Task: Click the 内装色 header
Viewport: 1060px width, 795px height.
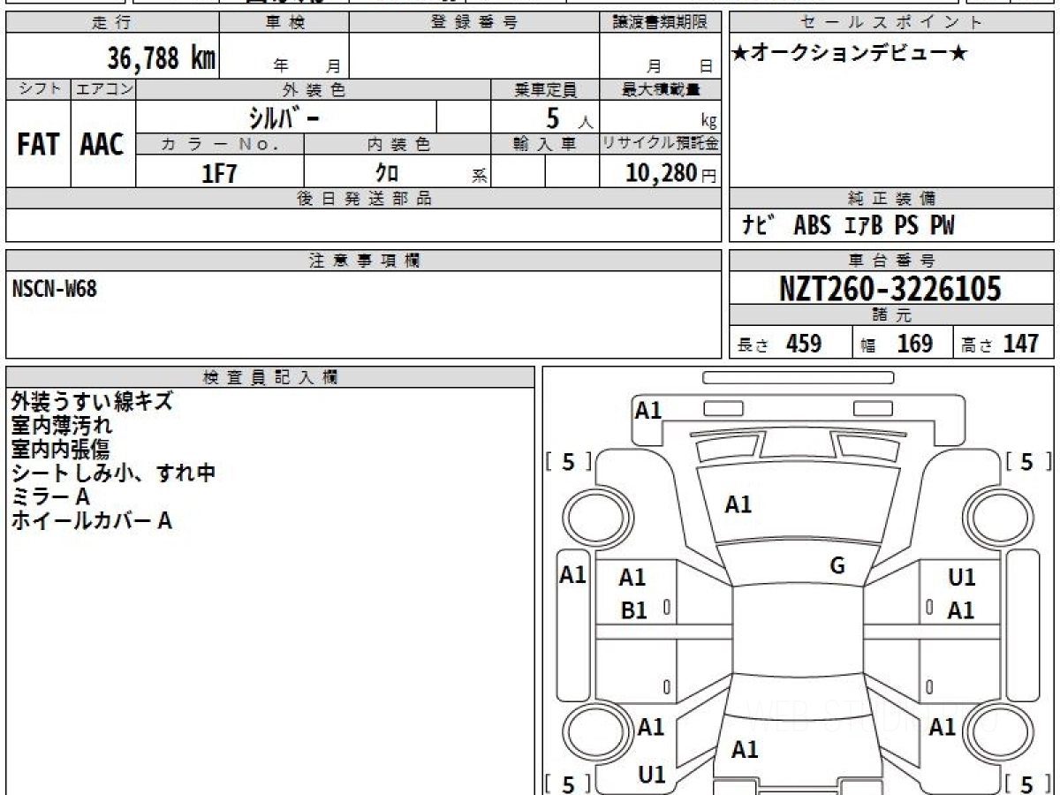Action: coord(397,144)
